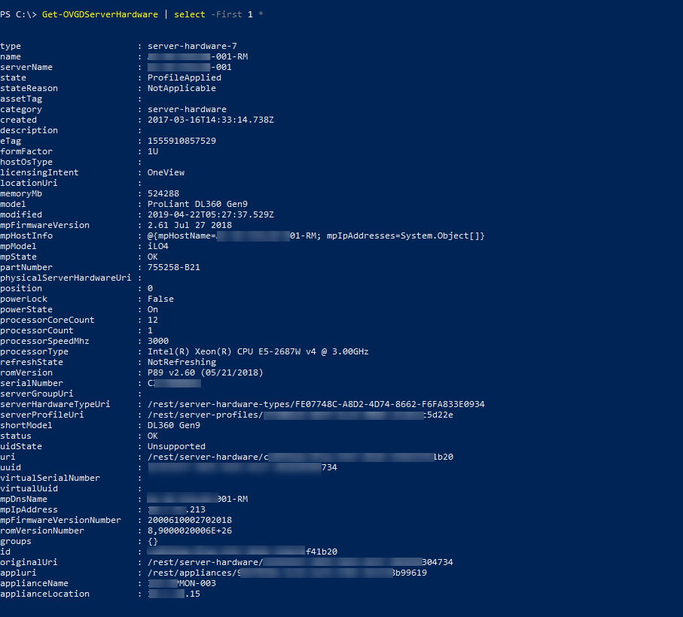Viewport: 683px width, 617px height.
Task: Click the mpFirmwareVersion value 2.61 Jul 27 2018
Action: pyautogui.click(x=190, y=225)
